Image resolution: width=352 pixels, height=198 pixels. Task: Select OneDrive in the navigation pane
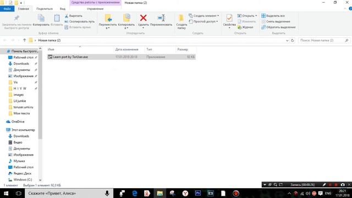[18, 122]
